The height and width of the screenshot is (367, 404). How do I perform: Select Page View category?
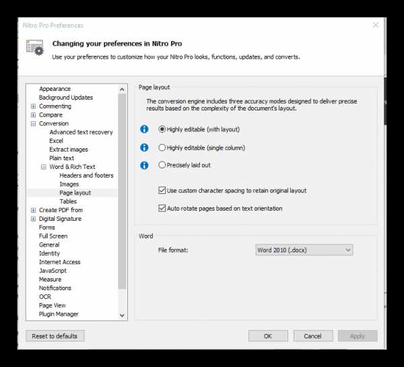[x=53, y=306]
